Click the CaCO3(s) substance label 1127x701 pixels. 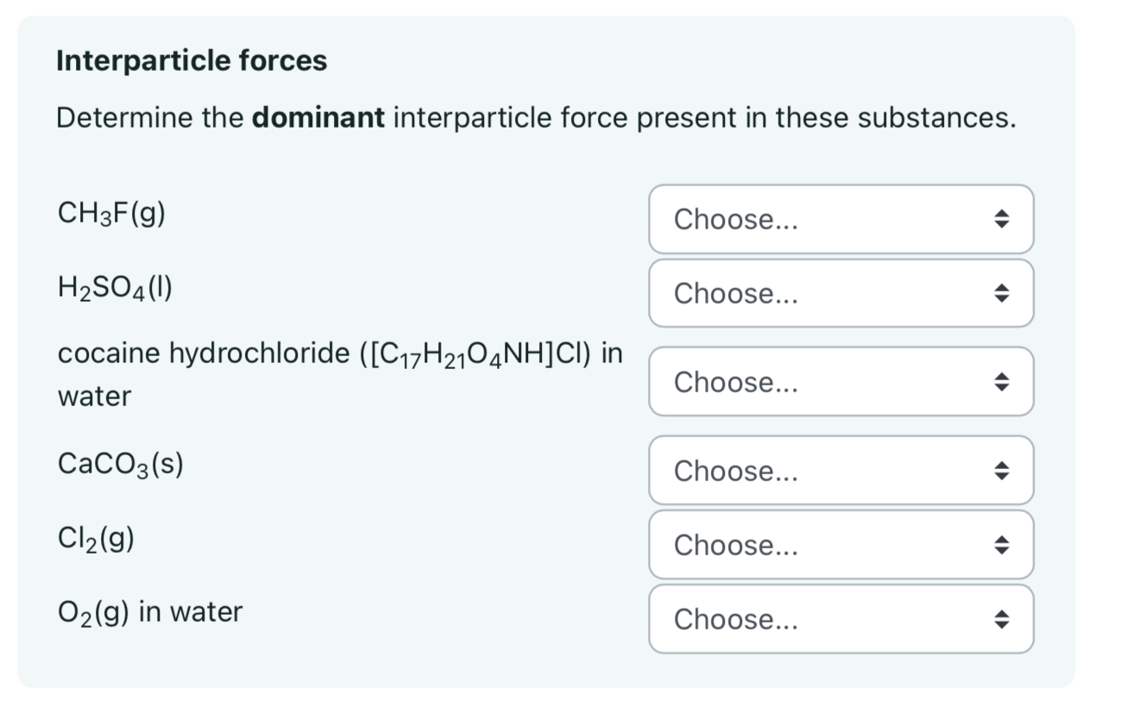point(120,464)
